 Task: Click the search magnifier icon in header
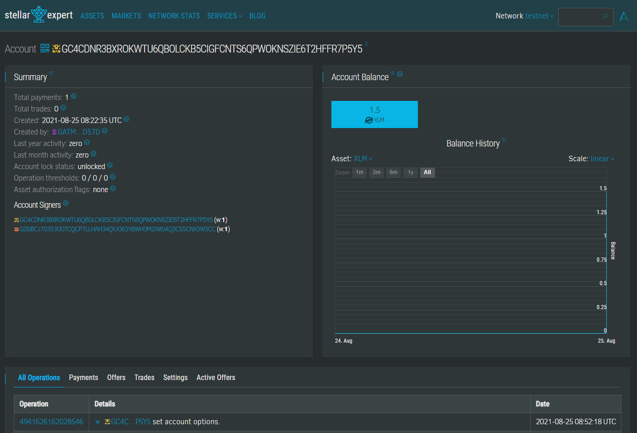click(x=605, y=17)
